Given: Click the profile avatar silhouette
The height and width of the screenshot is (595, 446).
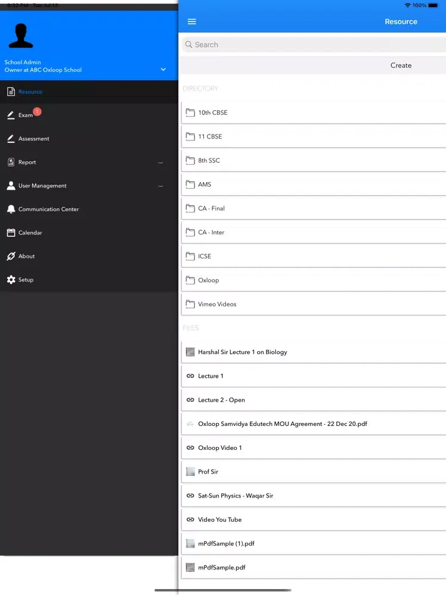Looking at the screenshot, I should pos(21,36).
